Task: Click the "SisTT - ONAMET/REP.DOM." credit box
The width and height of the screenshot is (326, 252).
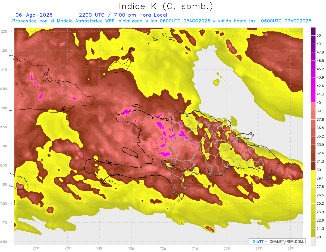Action: 277,241
